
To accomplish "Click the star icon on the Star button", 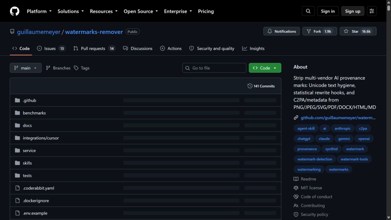I will [346, 31].
